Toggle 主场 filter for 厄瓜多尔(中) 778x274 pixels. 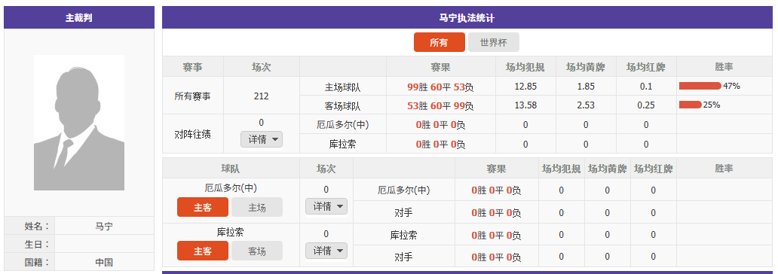point(257,207)
